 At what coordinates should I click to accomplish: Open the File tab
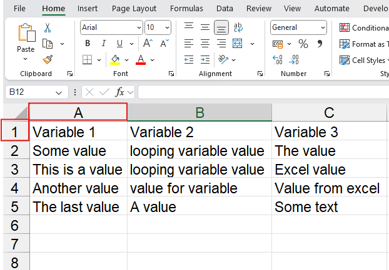pyautogui.click(x=19, y=8)
